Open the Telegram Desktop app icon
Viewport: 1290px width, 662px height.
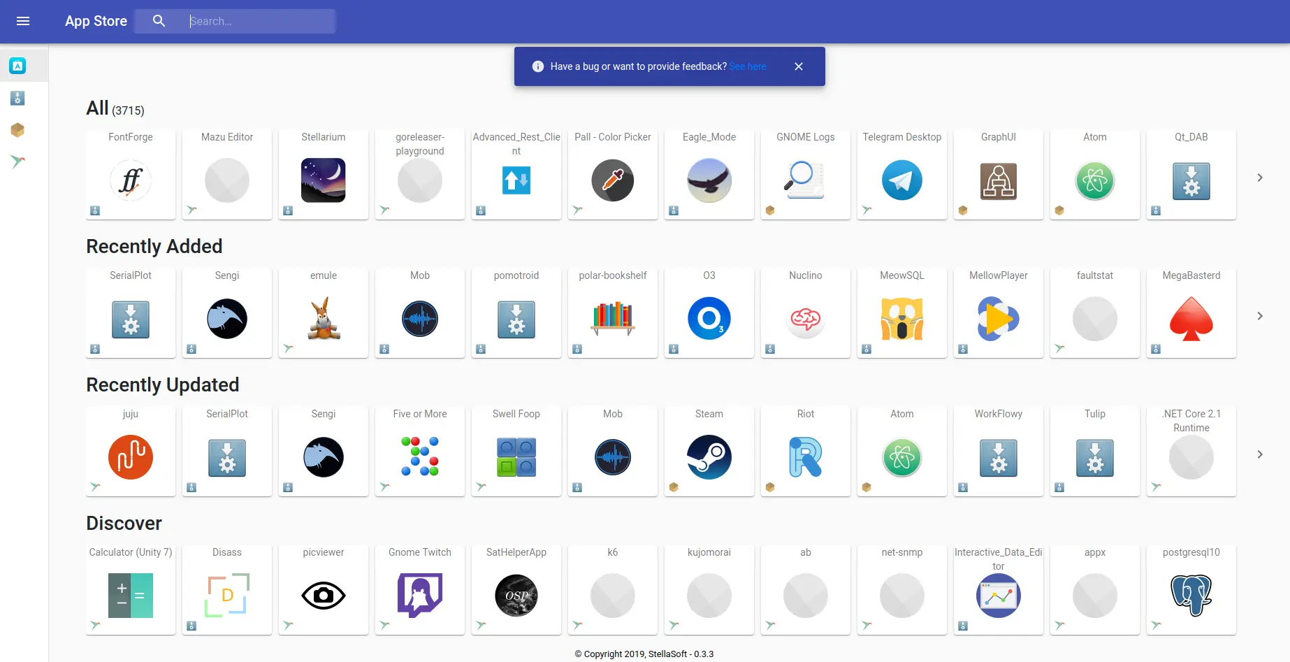pyautogui.click(x=901, y=180)
